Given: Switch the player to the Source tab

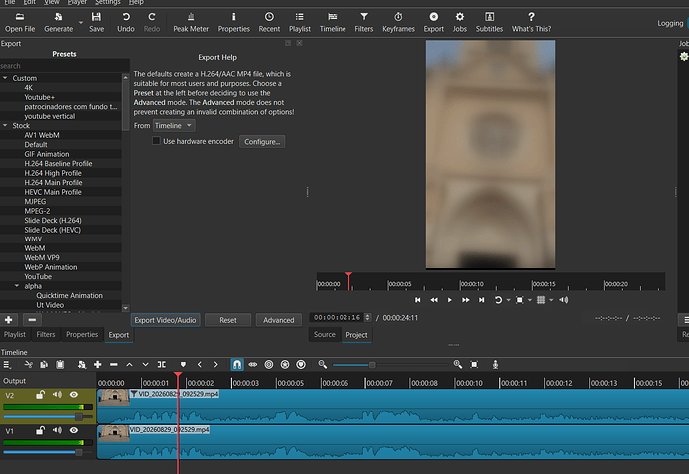Looking at the screenshot, I should (x=325, y=334).
